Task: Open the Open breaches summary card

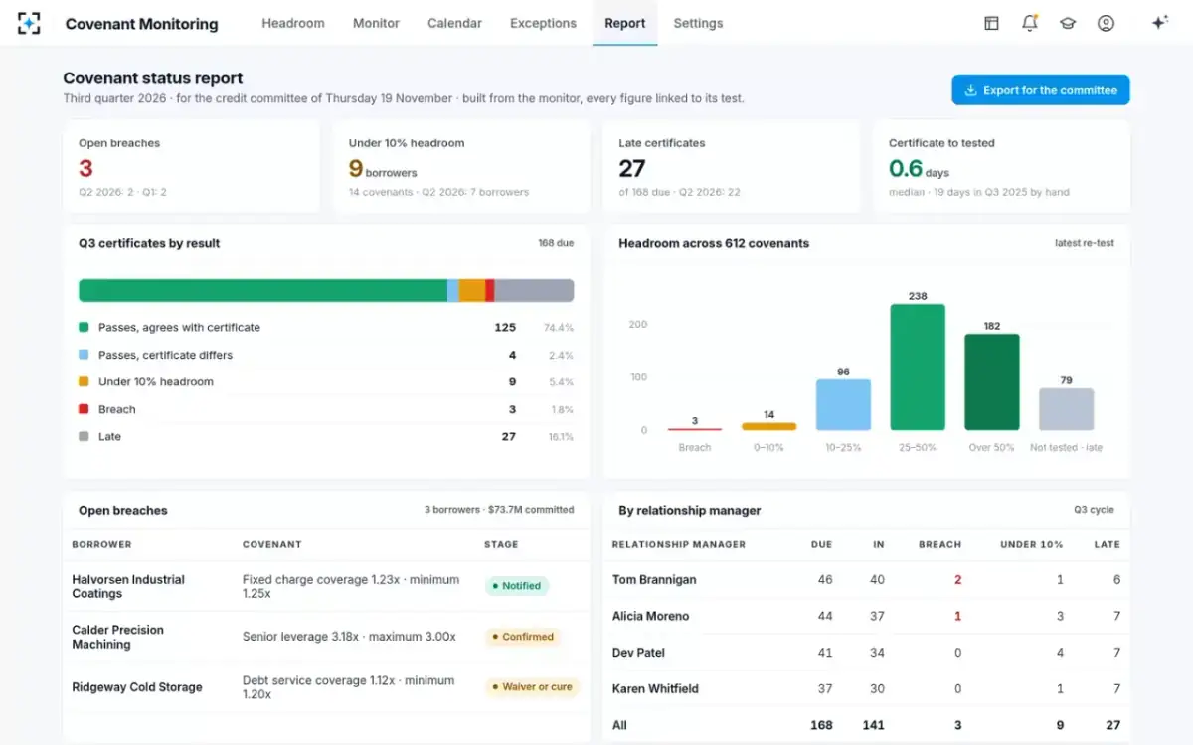Action: (192, 167)
